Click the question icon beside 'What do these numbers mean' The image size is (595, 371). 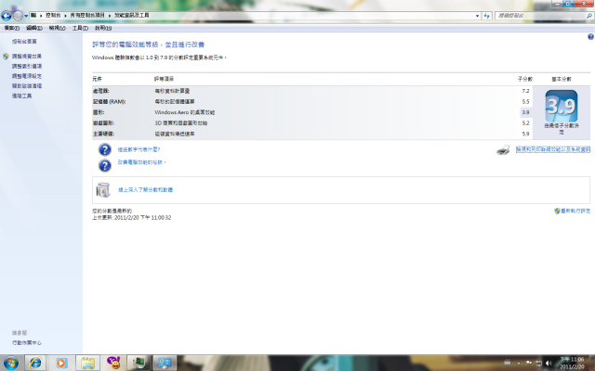pos(105,149)
